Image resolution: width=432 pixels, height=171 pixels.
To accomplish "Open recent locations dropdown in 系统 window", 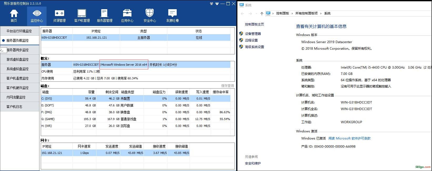I will (256, 13).
